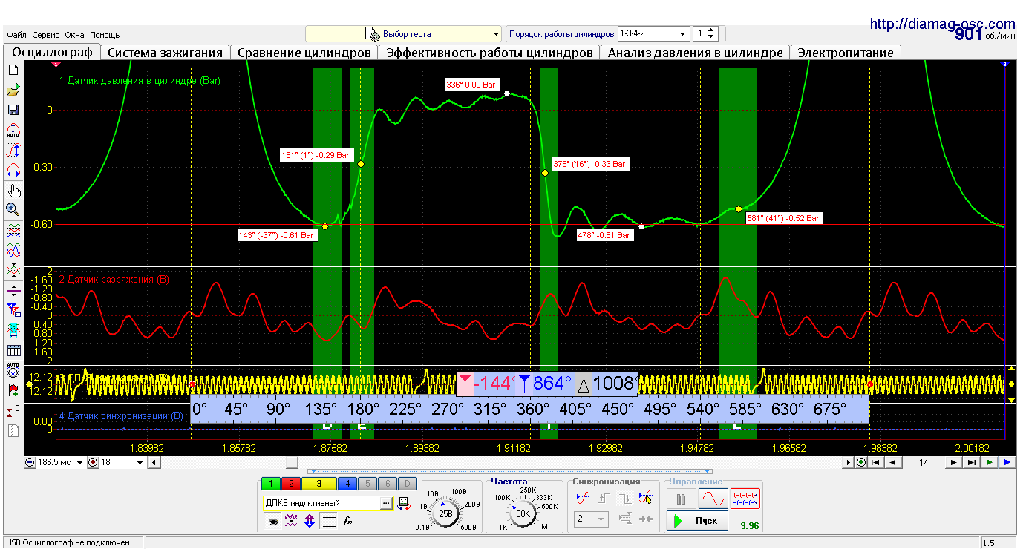Toggle the multi-trace recorder mode button
1026x552 pixels.
(745, 499)
